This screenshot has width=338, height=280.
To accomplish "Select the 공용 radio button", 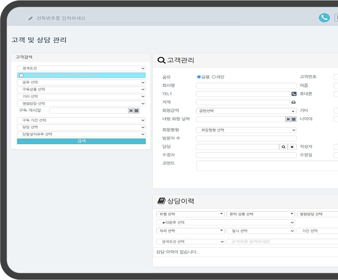I will pyautogui.click(x=199, y=77).
